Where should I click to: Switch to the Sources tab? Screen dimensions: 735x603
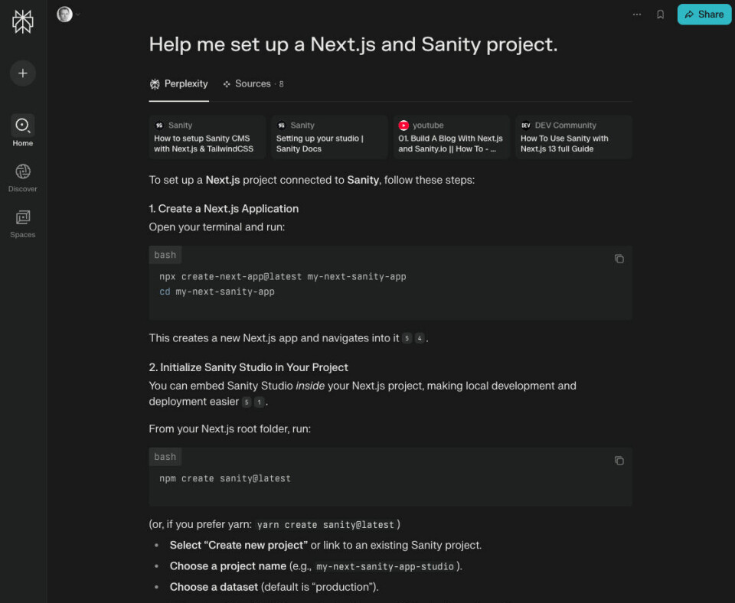253,84
